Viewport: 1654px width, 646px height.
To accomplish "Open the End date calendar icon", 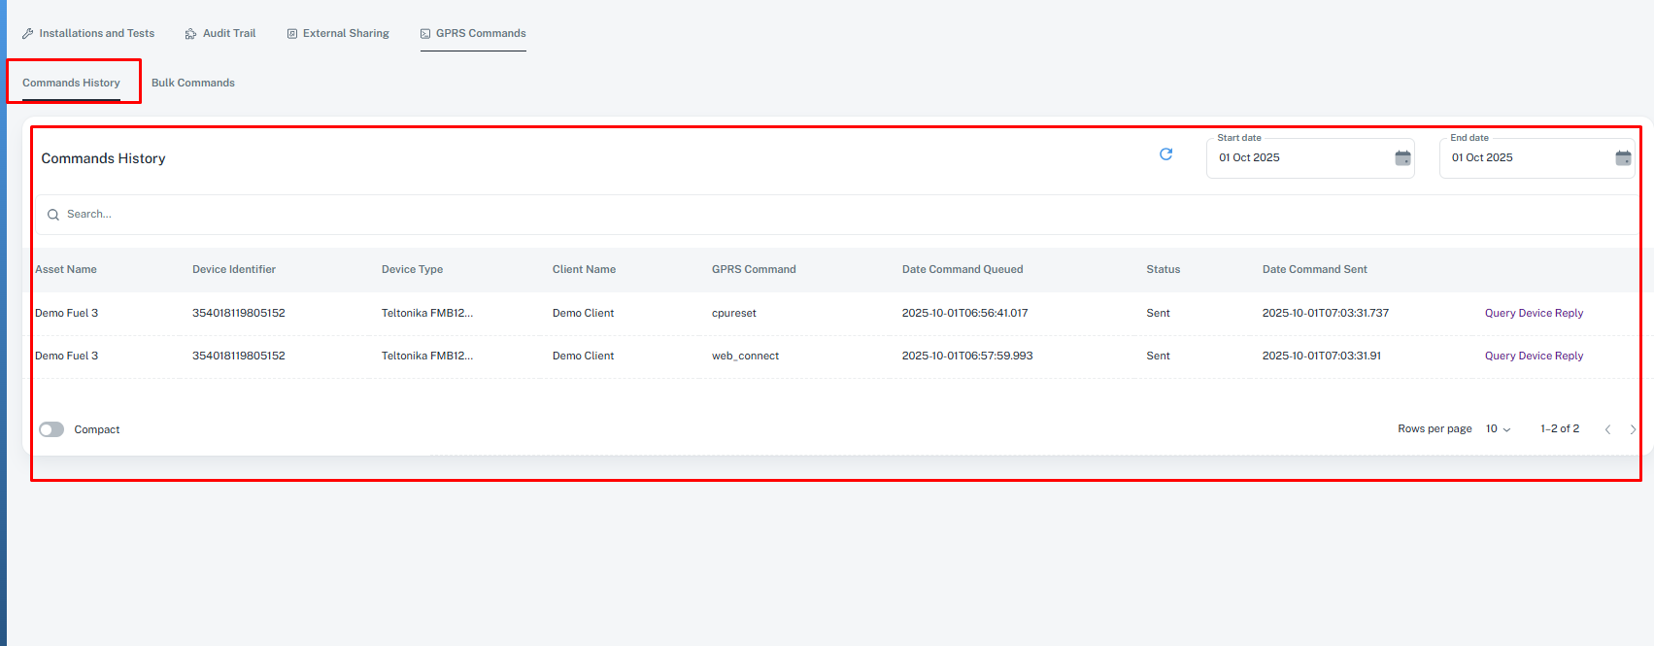I will click(1623, 158).
